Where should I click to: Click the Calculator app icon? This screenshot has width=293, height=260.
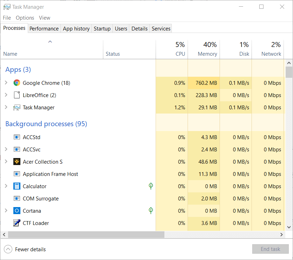tap(17, 186)
